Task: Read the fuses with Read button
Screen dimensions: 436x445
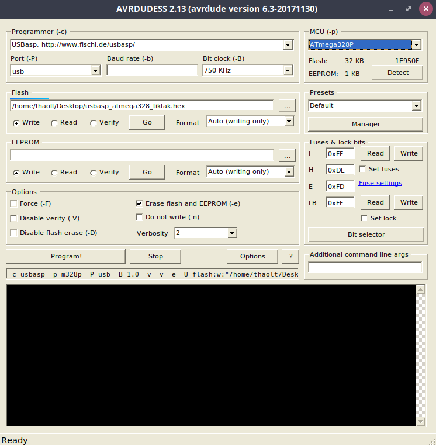Action: click(x=375, y=153)
